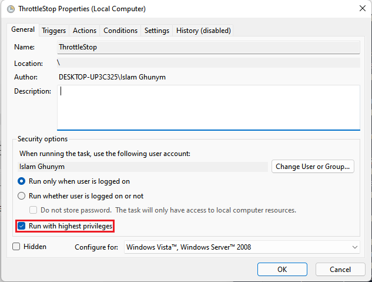The height and width of the screenshot is (282, 372).
Task: Select the Settings tab
Action: [x=157, y=31]
